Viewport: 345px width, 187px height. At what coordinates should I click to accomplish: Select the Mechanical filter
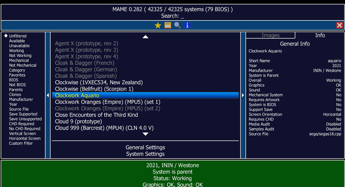coord(19,60)
